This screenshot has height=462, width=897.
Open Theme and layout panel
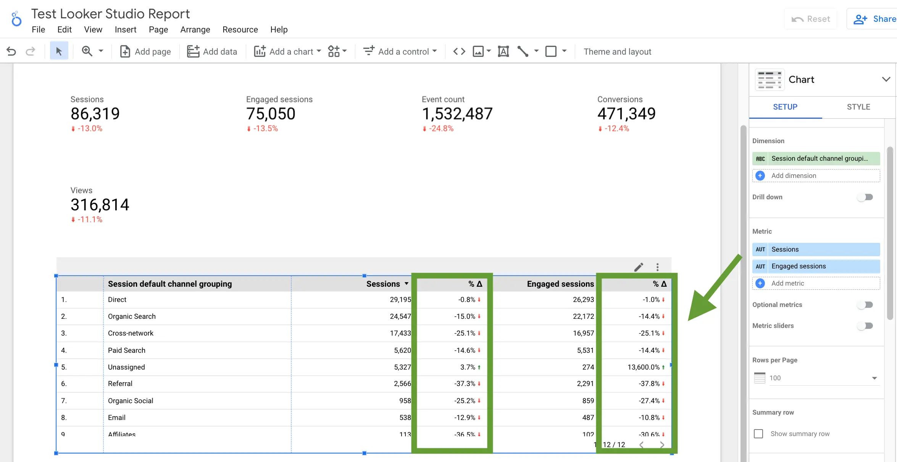617,52
